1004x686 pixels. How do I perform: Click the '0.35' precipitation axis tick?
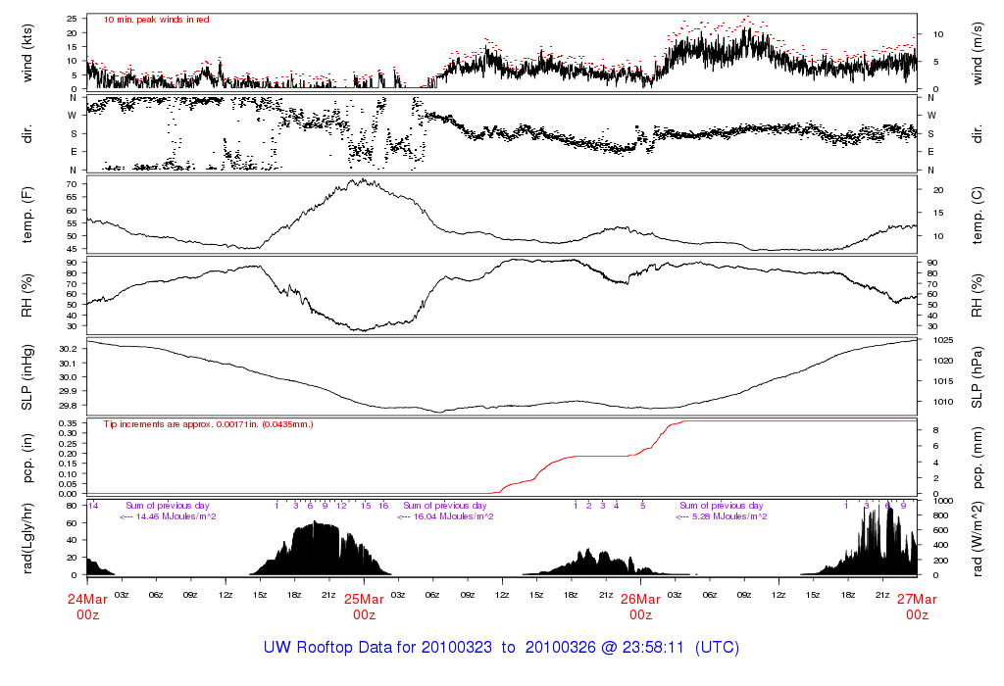[68, 423]
